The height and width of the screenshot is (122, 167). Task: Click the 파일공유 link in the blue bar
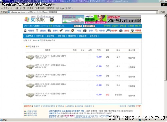(115, 26)
